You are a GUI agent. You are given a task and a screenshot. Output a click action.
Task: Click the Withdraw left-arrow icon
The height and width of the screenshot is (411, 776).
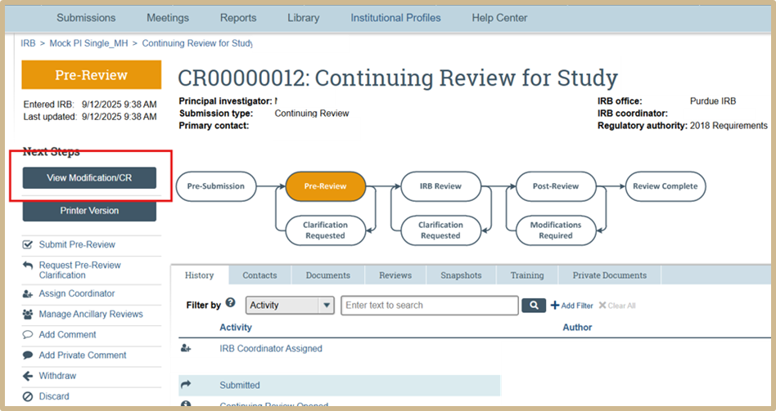(x=28, y=376)
